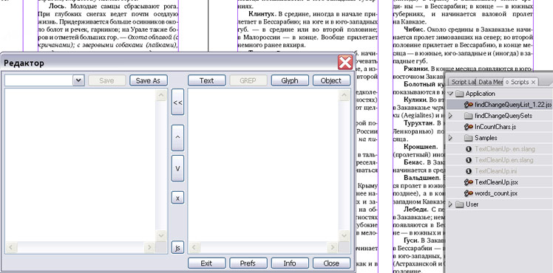Expand the findChangeQuerySets folder
This screenshot has width=553, height=273.
450,116
